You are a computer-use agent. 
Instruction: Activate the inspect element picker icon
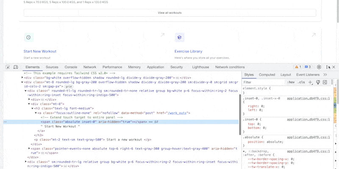(x=8, y=67)
